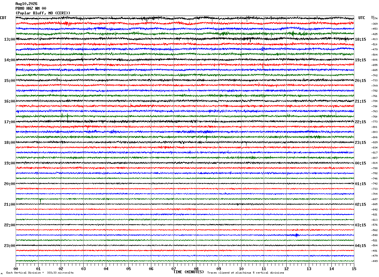Click the DC offset value -481
This screenshot has width=379, height=277.
coord(374,251)
